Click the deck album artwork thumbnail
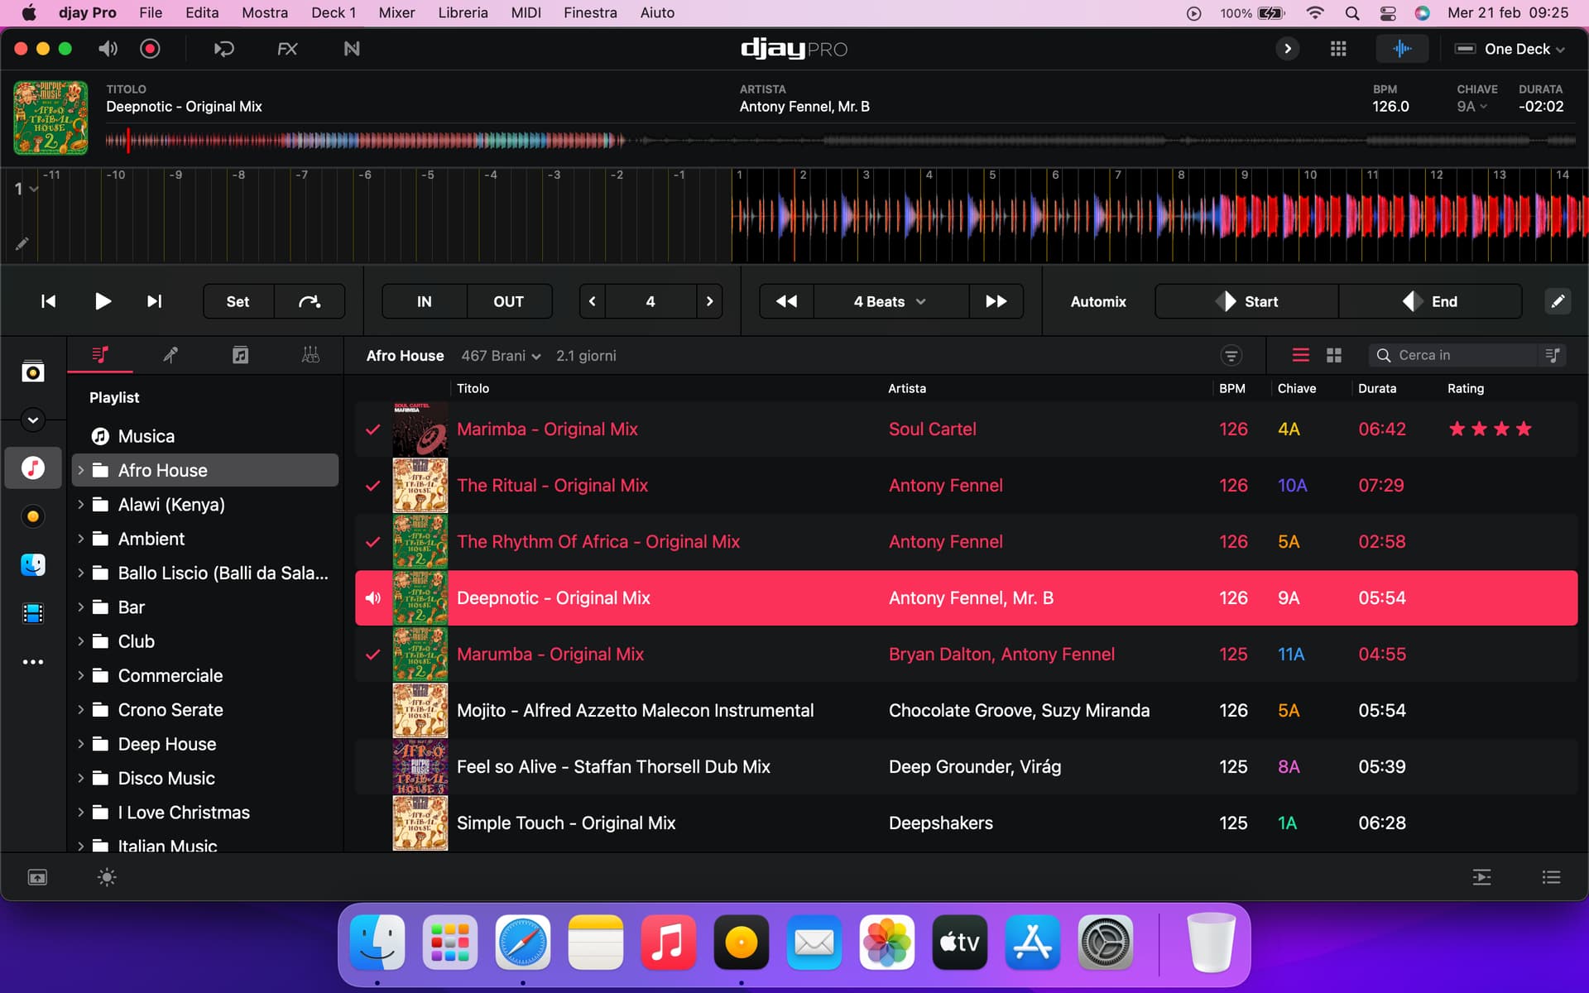 pos(50,118)
